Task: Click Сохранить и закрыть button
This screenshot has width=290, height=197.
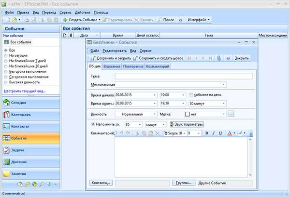Action: 111,58
